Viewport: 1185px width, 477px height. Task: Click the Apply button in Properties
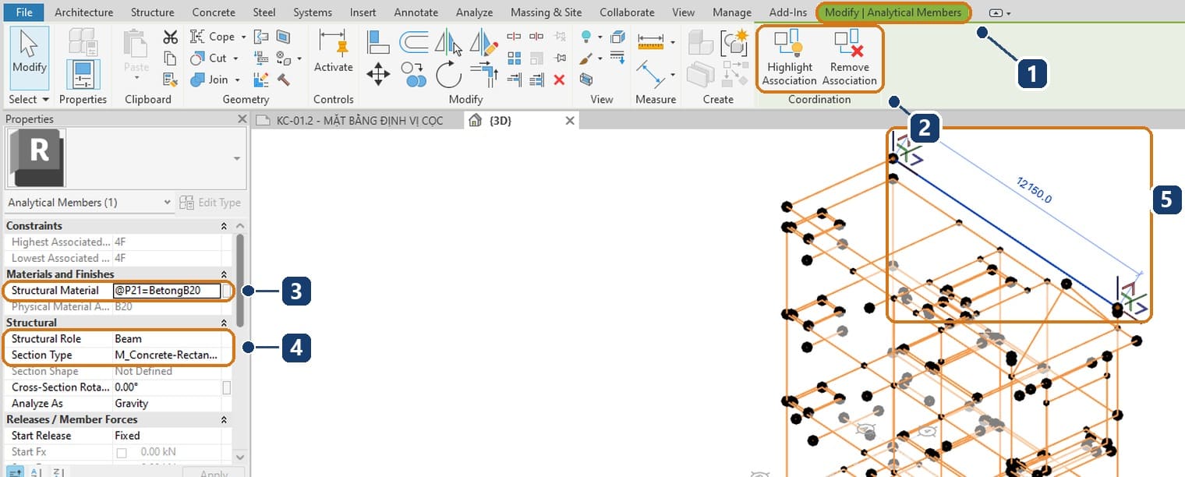coord(214,472)
